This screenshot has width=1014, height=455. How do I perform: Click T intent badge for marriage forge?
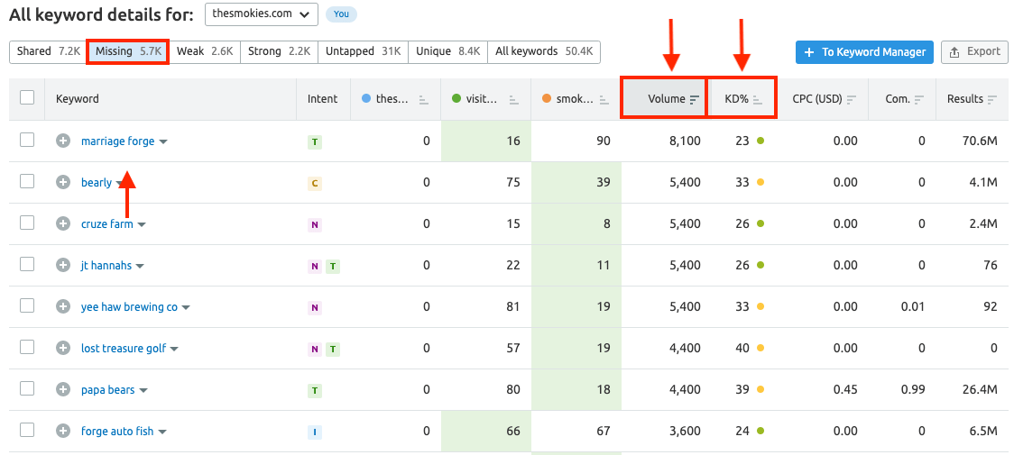(x=314, y=141)
